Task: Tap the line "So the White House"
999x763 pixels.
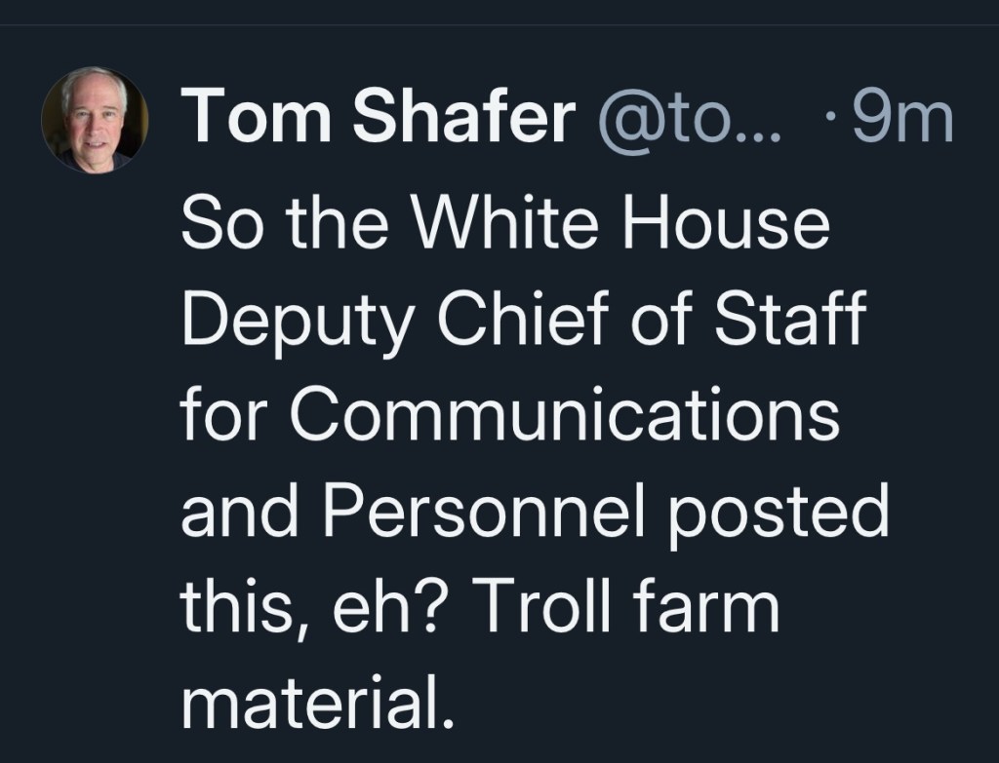Action: pos(504,227)
